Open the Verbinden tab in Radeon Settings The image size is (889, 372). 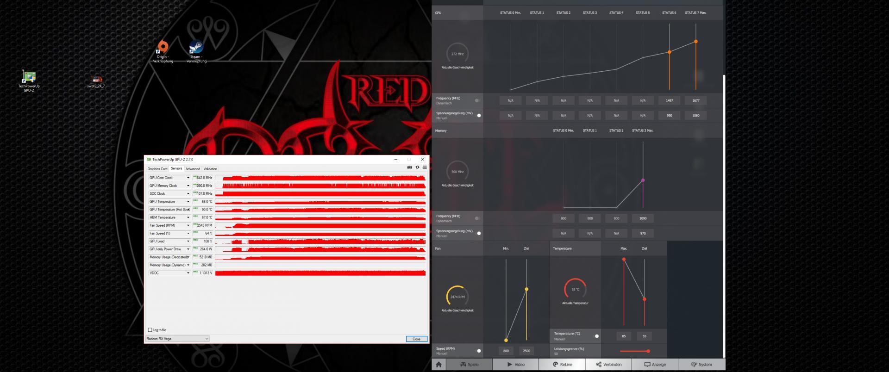pos(608,365)
